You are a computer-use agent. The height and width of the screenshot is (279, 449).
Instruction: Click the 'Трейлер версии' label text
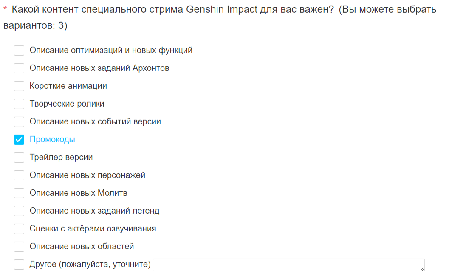(x=61, y=158)
